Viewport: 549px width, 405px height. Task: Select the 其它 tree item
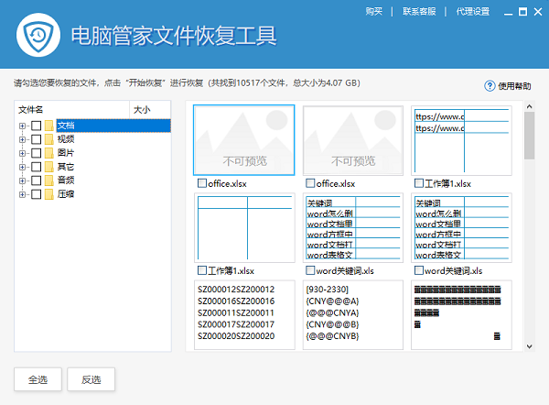[x=66, y=167]
